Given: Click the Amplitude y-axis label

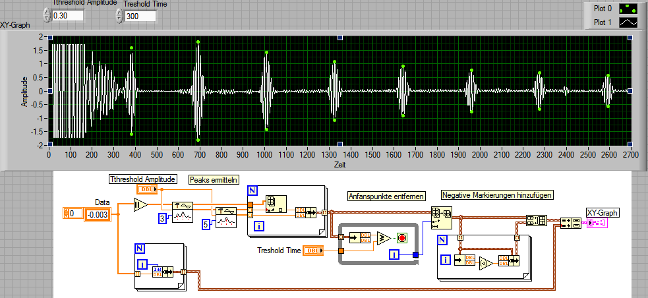Looking at the screenshot, I should 25,92.
